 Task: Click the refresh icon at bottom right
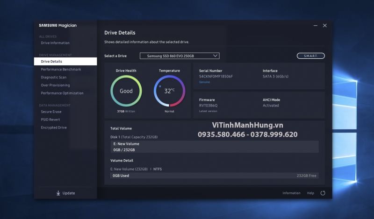(323, 193)
